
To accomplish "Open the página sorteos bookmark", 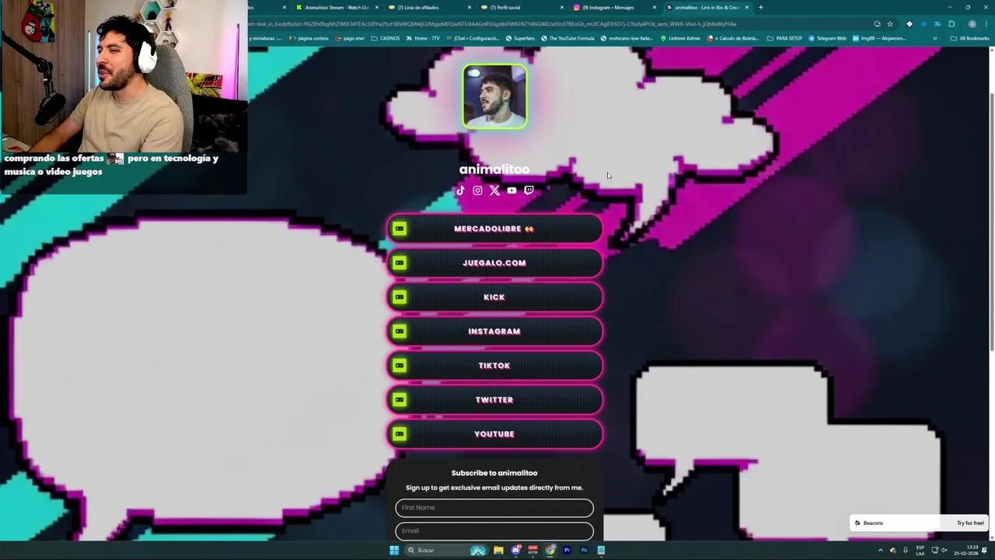I will click(x=309, y=38).
